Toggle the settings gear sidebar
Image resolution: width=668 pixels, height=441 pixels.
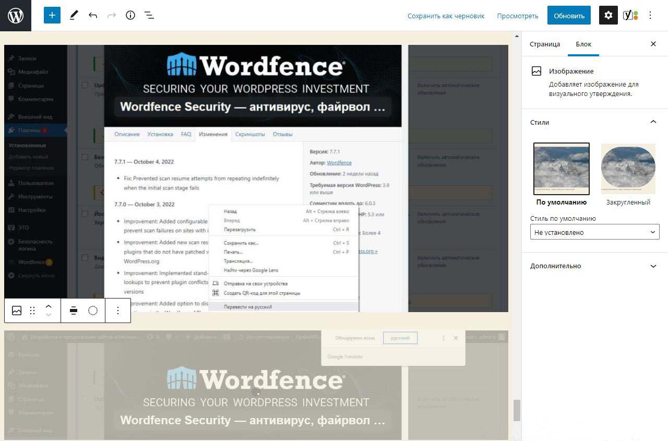pyautogui.click(x=608, y=15)
